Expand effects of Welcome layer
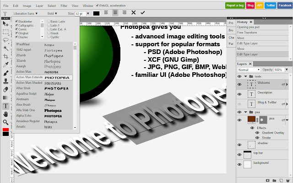This screenshot has width=293, height=183. (287, 84)
